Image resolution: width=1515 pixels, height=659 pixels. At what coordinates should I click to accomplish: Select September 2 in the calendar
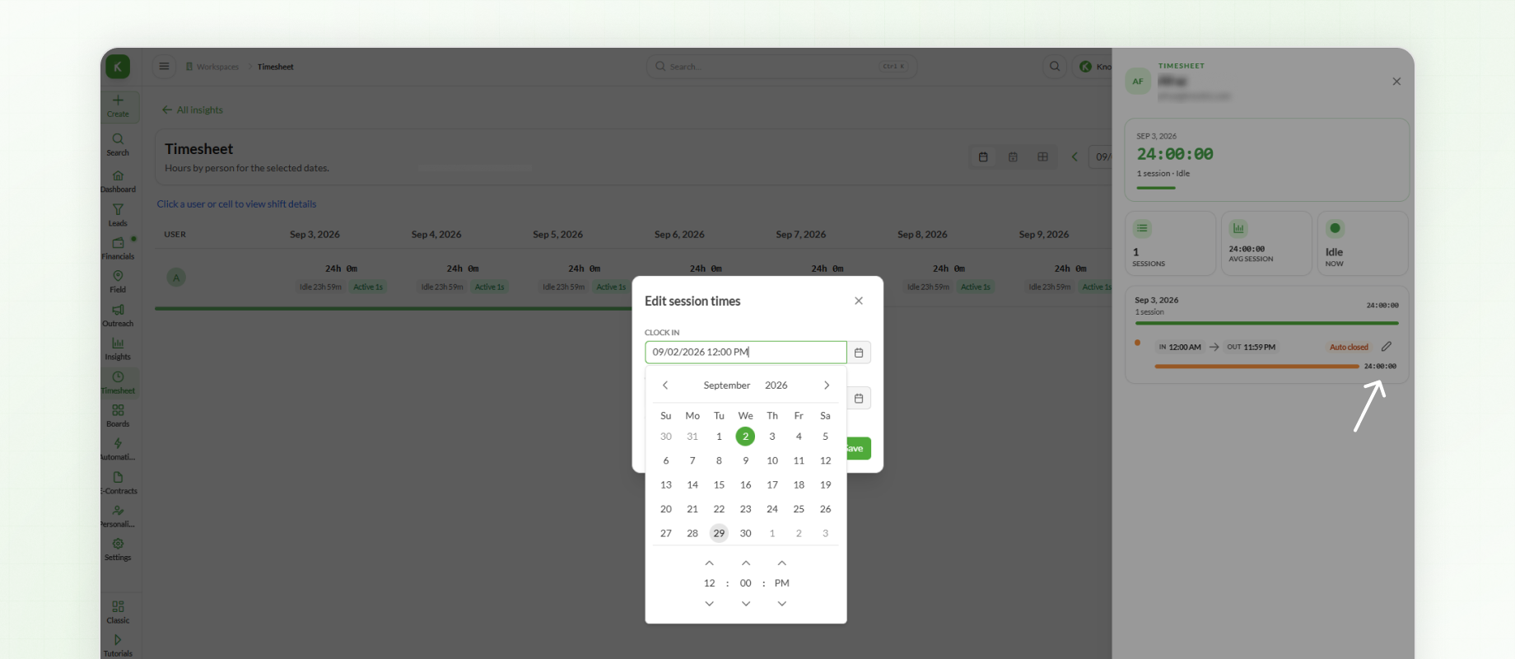tap(745, 437)
